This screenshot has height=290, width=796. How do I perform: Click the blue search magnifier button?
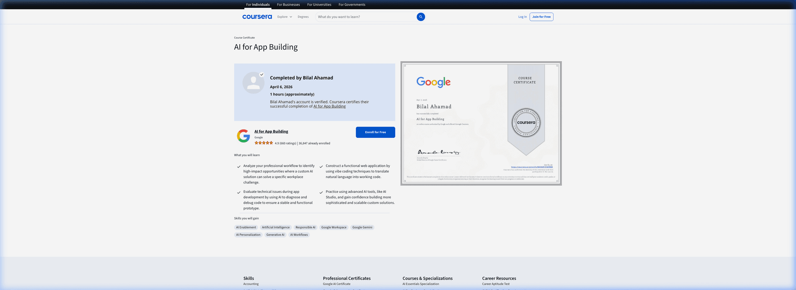pyautogui.click(x=421, y=17)
